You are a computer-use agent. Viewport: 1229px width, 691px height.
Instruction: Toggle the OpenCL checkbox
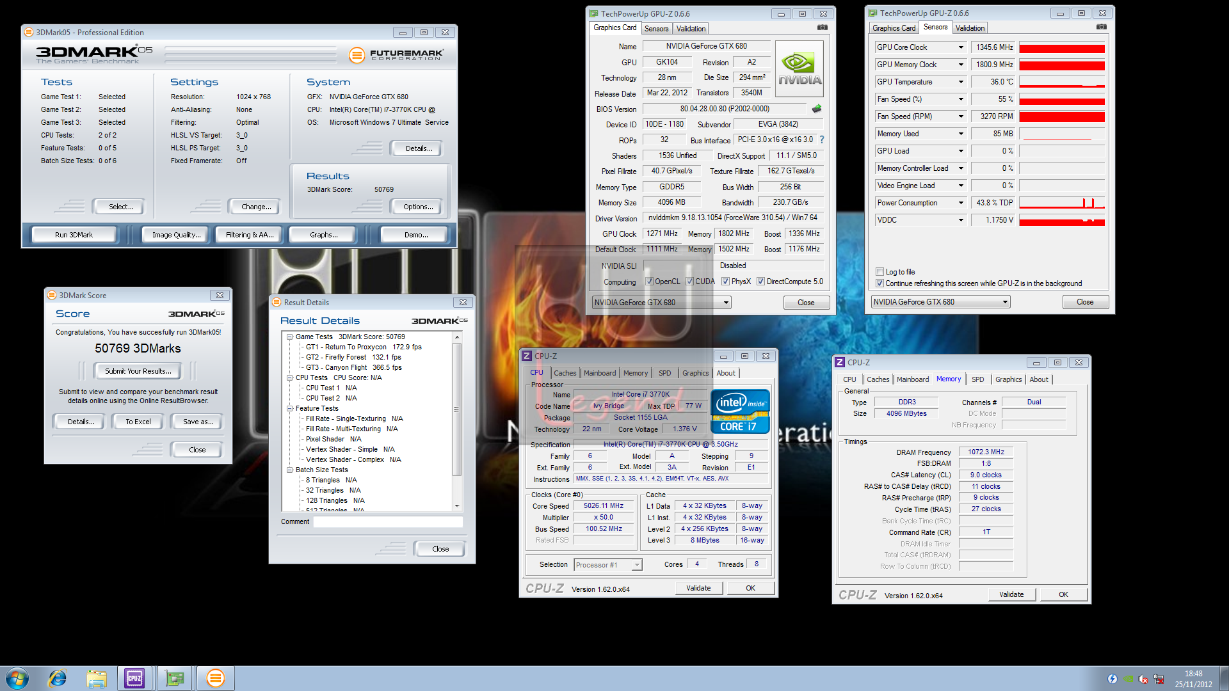click(x=650, y=282)
